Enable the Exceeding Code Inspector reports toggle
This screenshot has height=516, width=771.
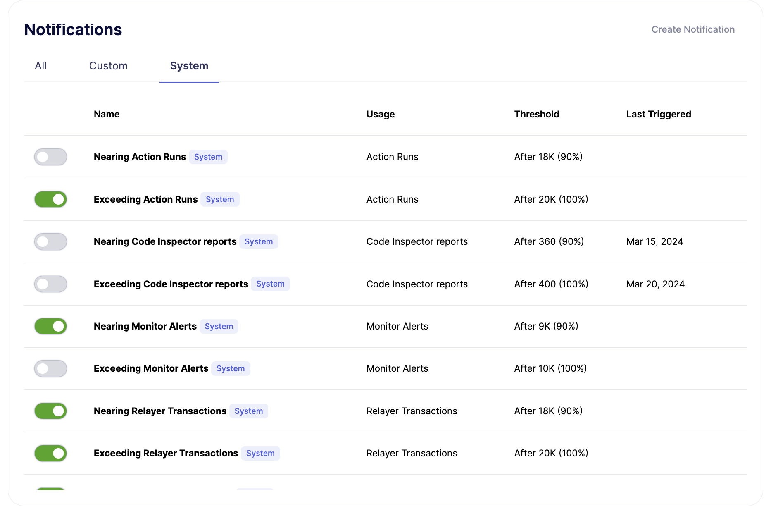[x=50, y=284]
